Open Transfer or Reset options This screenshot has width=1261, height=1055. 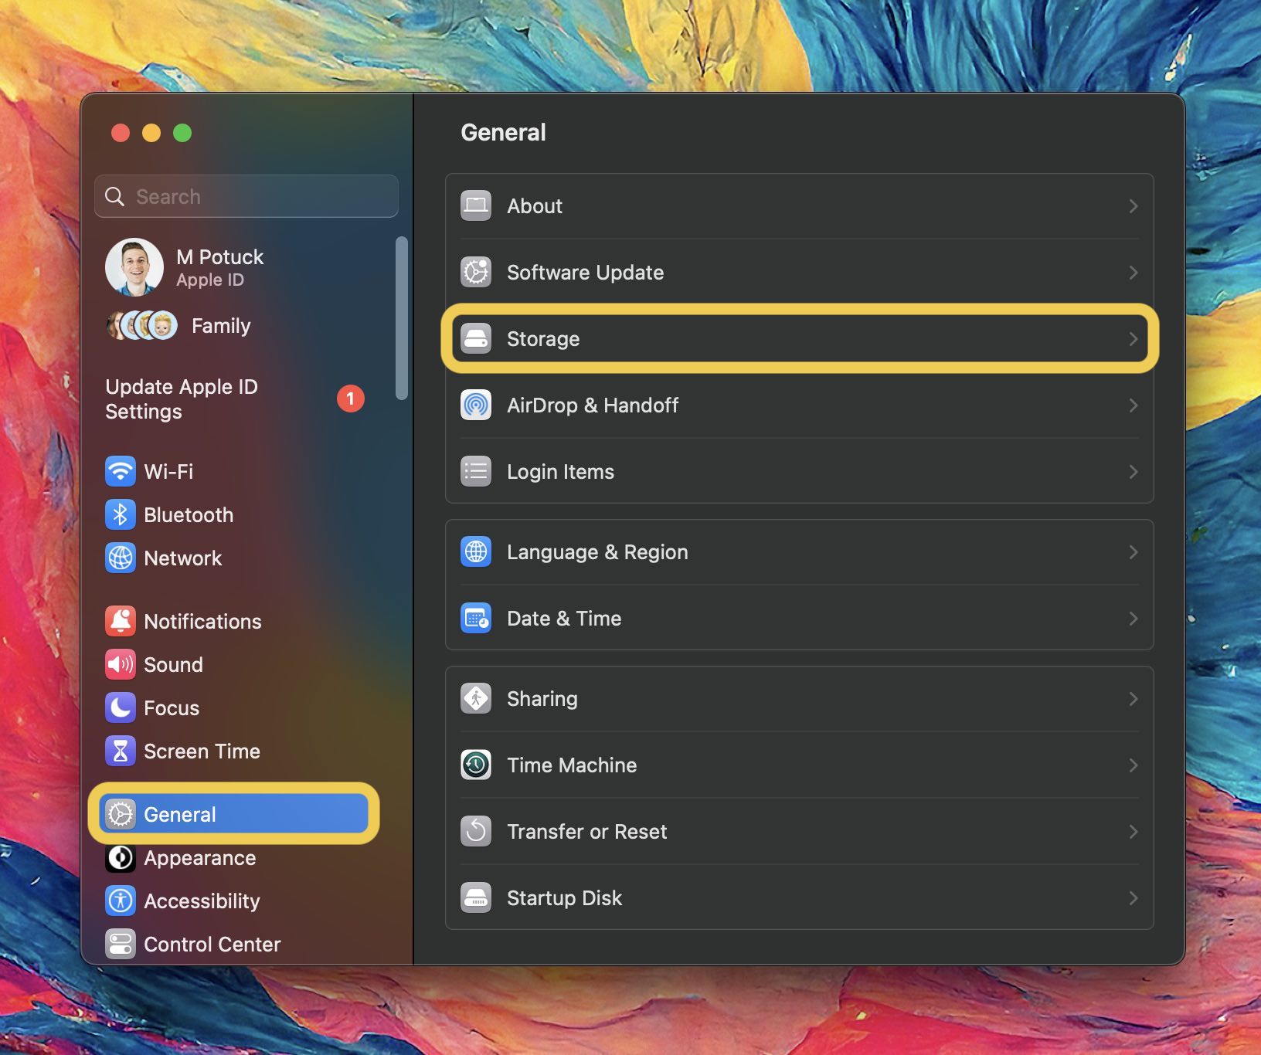point(799,831)
